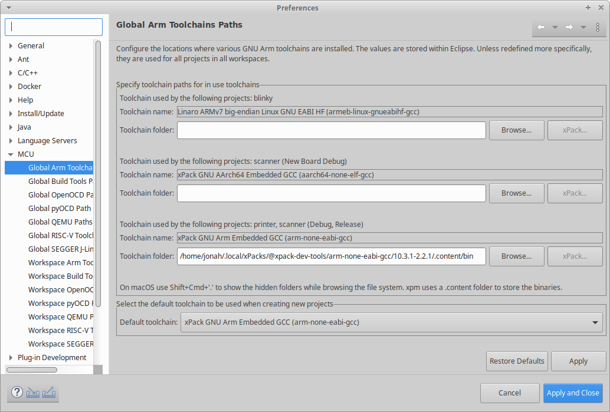610x412 pixels.
Task: Click the import preferences icon
Action: pos(32,392)
